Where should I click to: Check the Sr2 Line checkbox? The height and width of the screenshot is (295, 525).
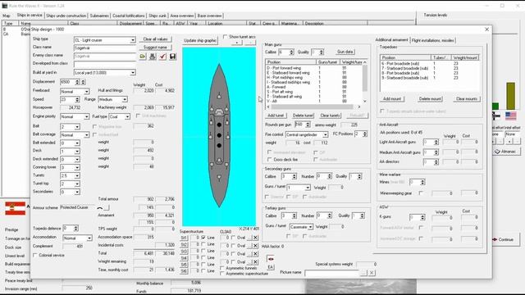[x=203, y=244]
